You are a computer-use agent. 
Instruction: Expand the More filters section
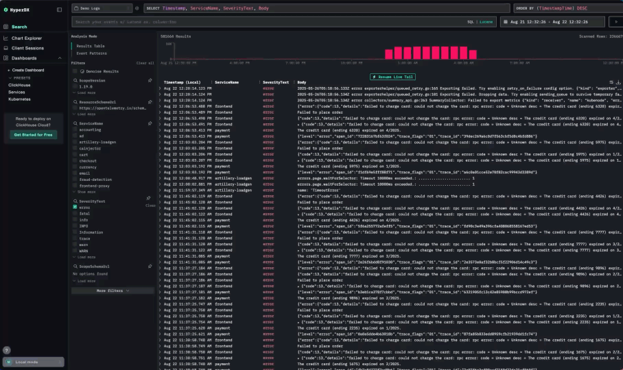click(112, 291)
